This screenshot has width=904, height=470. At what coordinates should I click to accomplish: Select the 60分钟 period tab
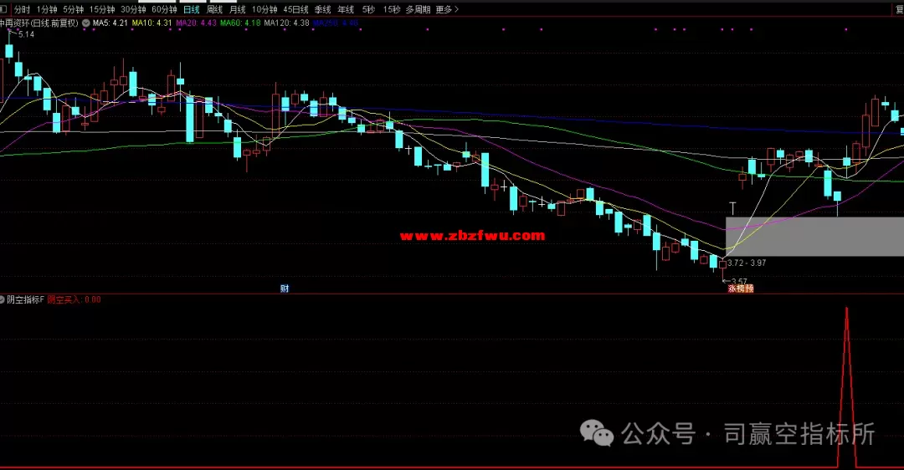pos(164,9)
